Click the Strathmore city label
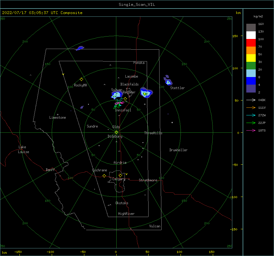 click(148, 180)
